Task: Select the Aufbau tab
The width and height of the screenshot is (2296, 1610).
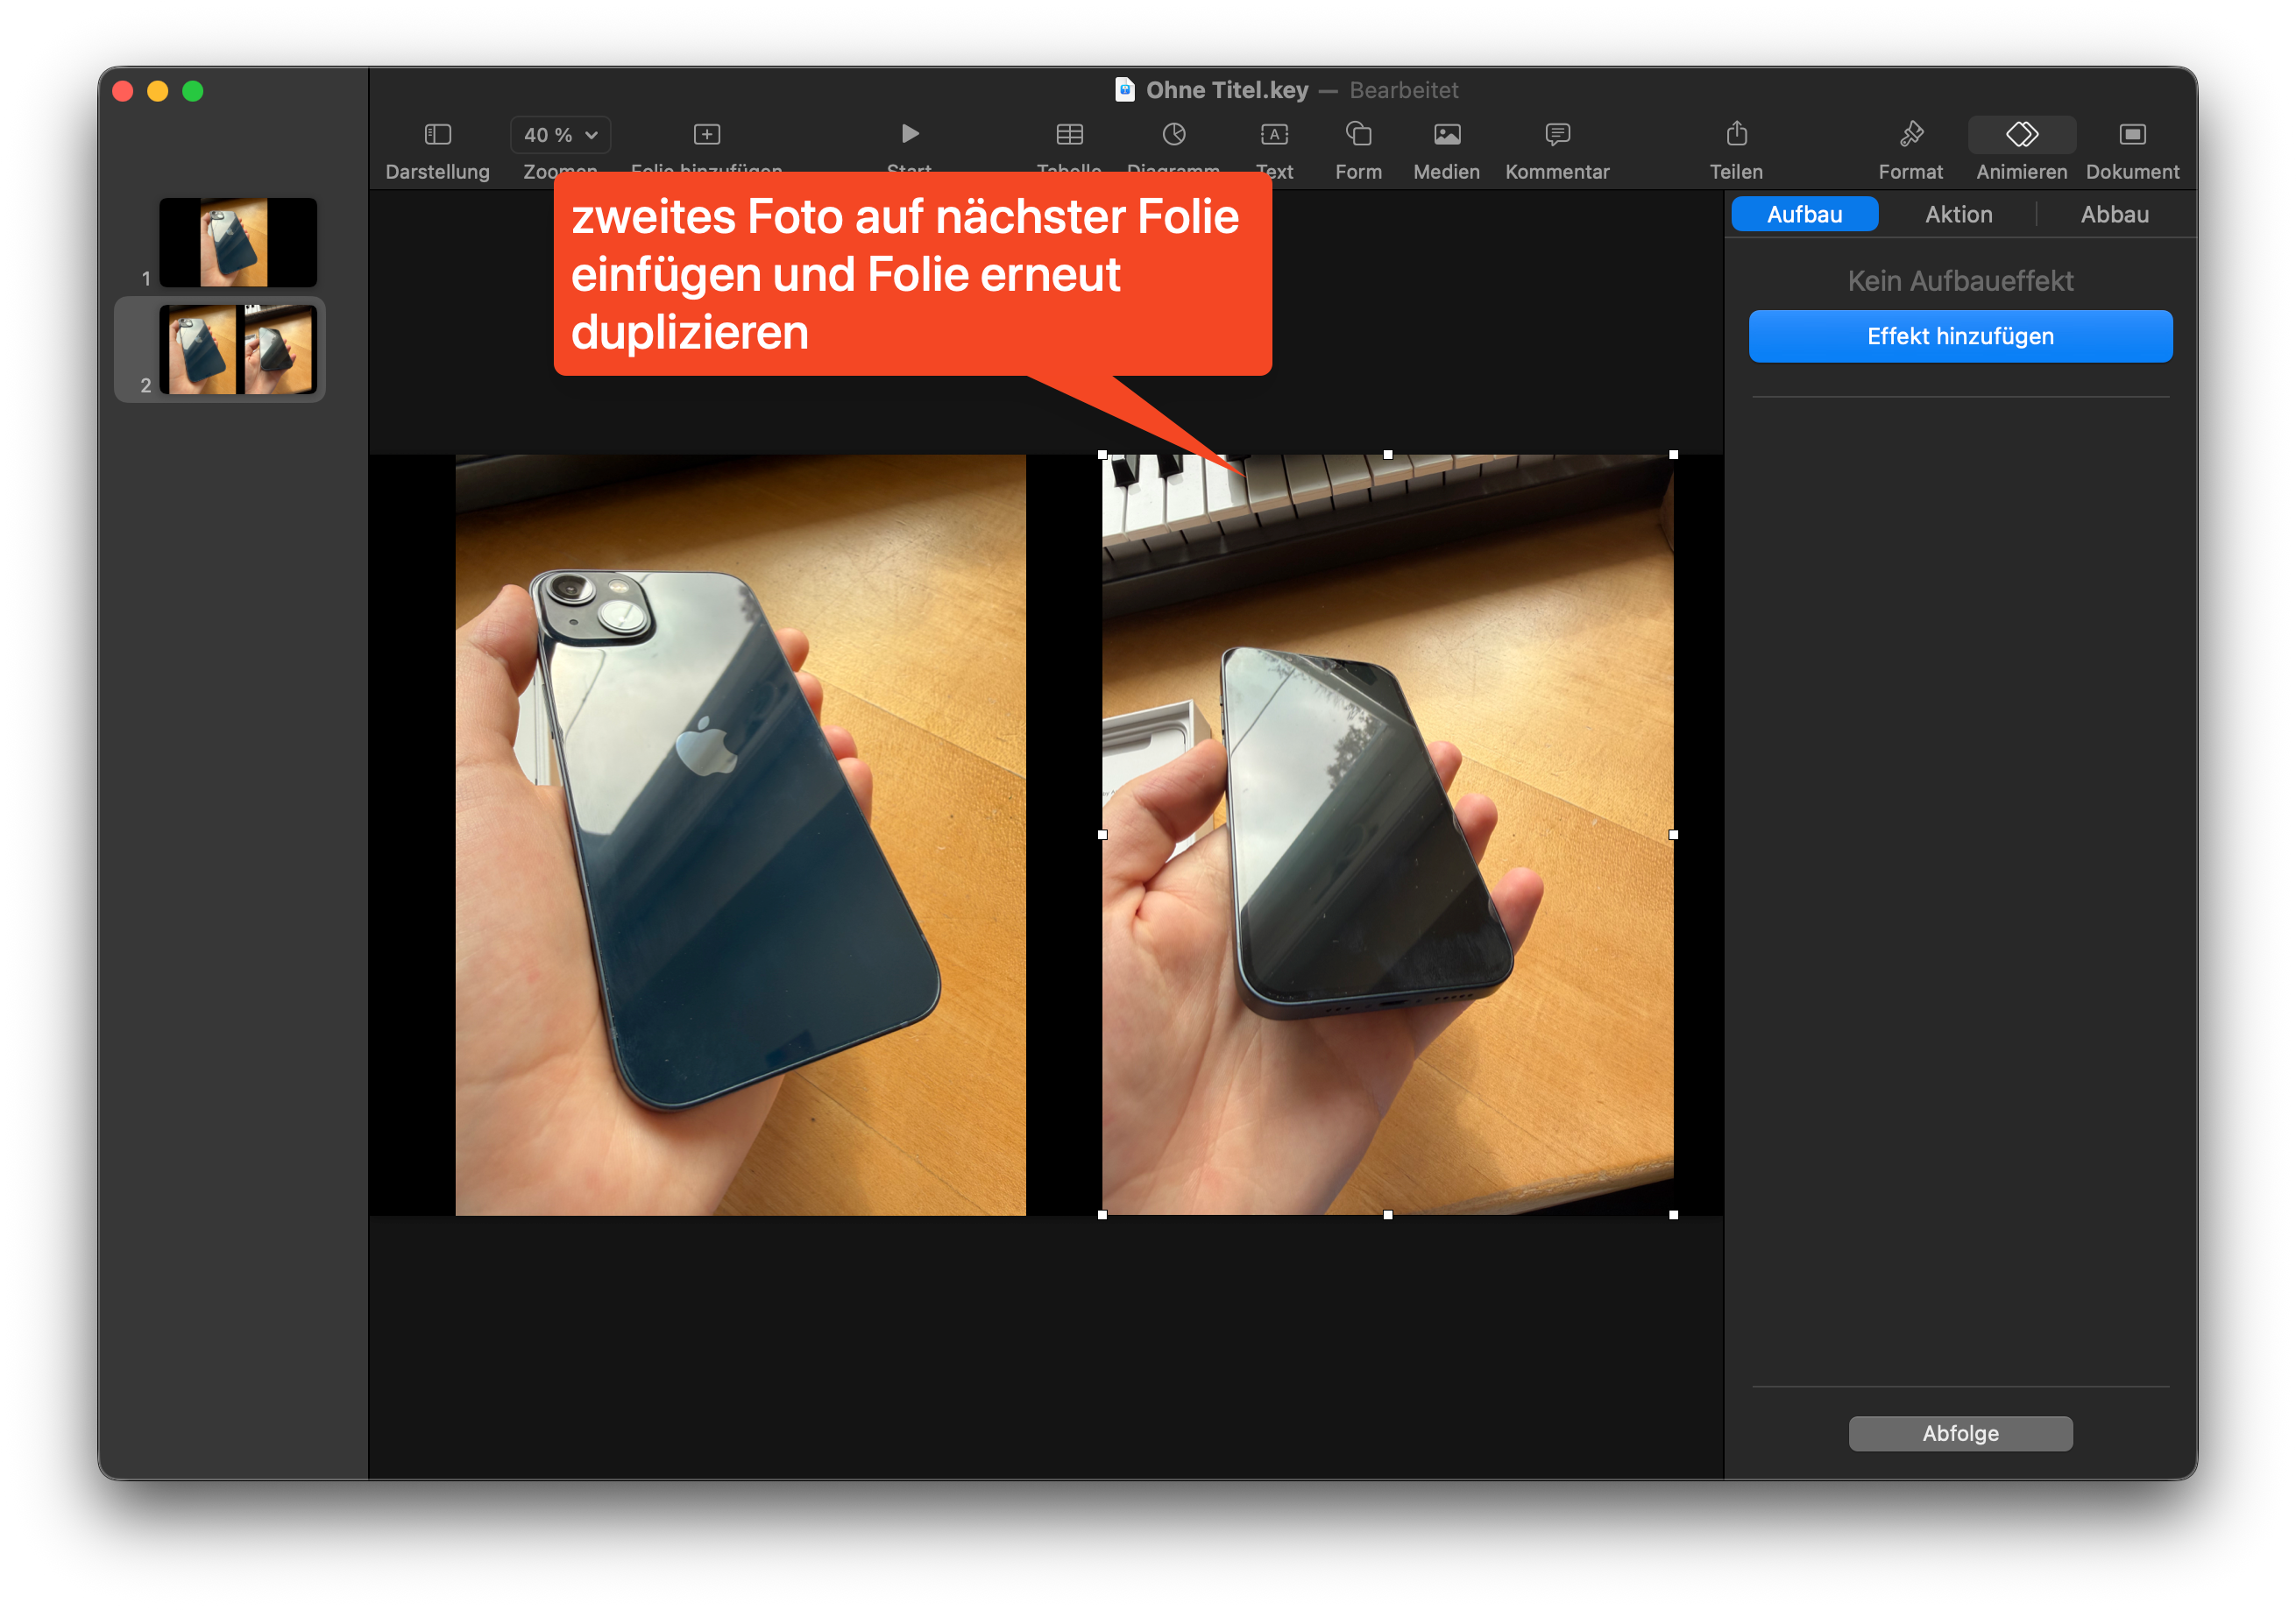Action: point(1804,215)
